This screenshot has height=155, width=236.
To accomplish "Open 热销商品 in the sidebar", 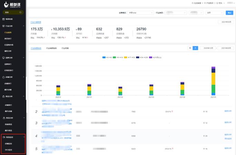I will [8, 124].
